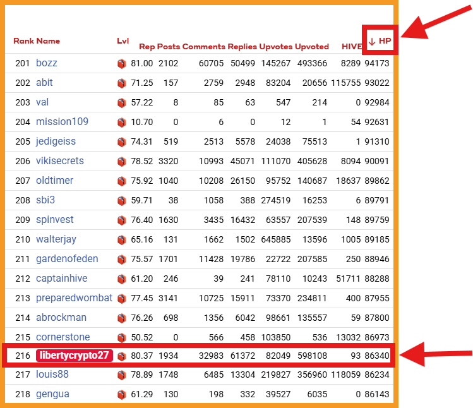Open the bozz profile link
Screen dimensions: 473x408
pyautogui.click(x=47, y=63)
